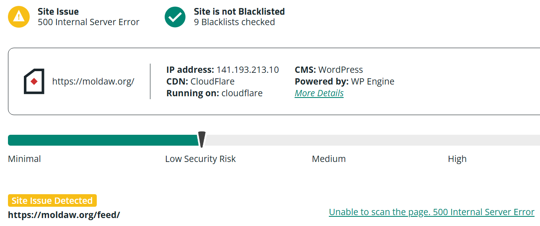Click the risk meter pointer marker
Screen dimensions: 540x226
tap(202, 140)
